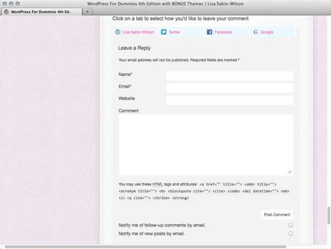Select the Lisa Sabin-Wilson comment tab
331x249 pixels.
pyautogui.click(x=135, y=32)
